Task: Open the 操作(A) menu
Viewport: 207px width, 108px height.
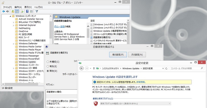Action: pyautogui.click(x=18, y=7)
